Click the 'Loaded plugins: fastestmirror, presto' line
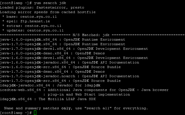185x115 pixels. pos(42,7)
